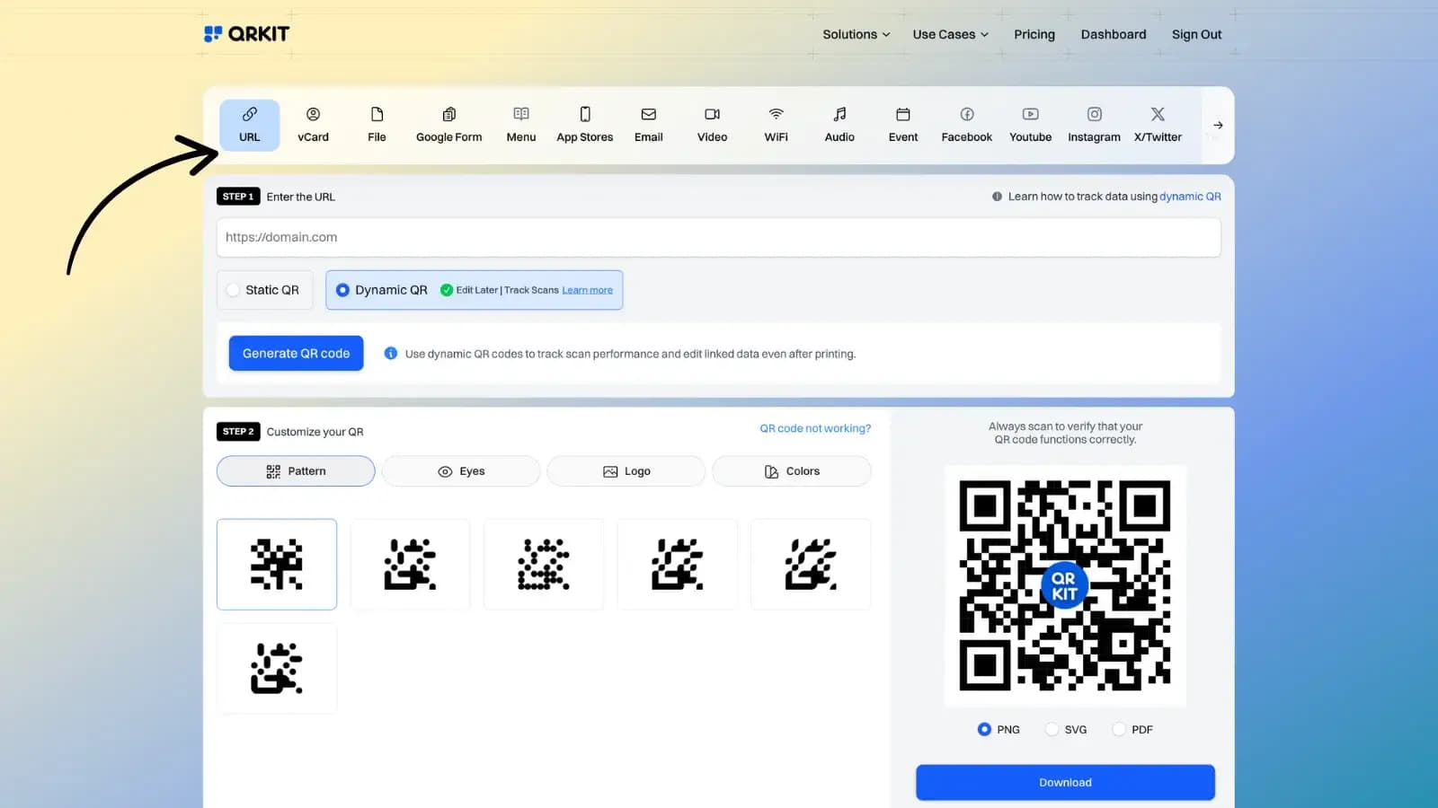Image resolution: width=1438 pixels, height=808 pixels.
Task: Select the first QR pattern thumbnail
Action: (276, 564)
